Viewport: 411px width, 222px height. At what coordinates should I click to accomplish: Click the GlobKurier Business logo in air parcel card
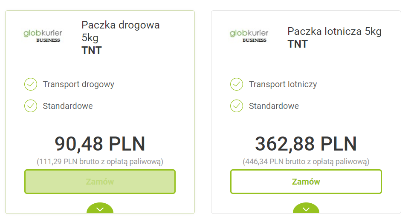[x=249, y=36]
